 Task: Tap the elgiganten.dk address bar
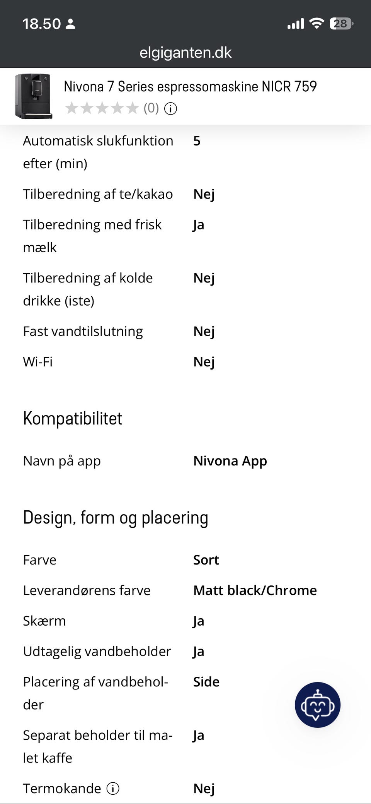(x=185, y=53)
